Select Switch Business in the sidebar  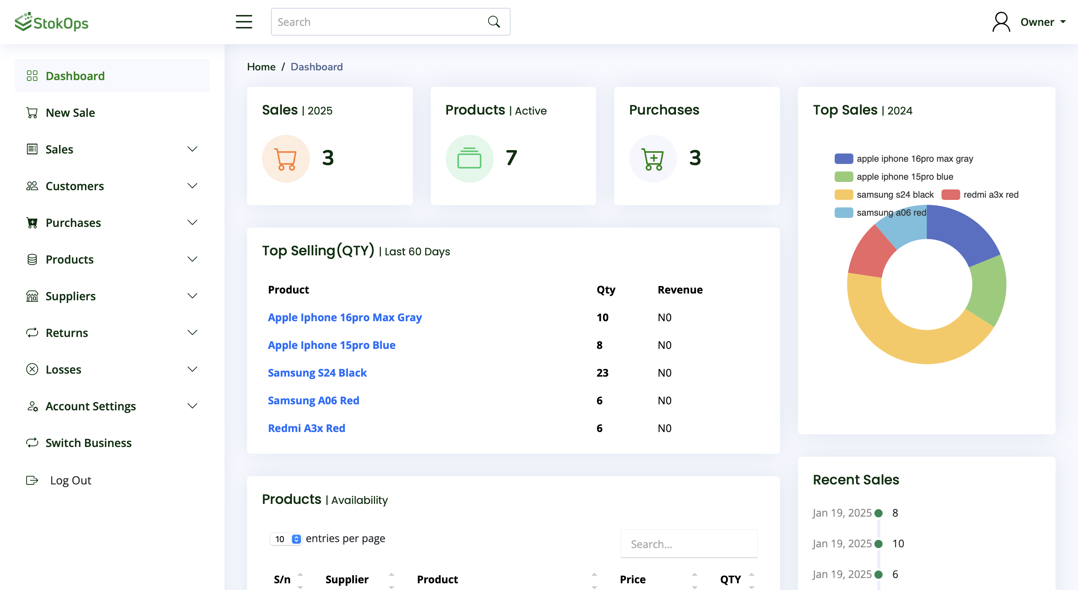[x=88, y=443]
